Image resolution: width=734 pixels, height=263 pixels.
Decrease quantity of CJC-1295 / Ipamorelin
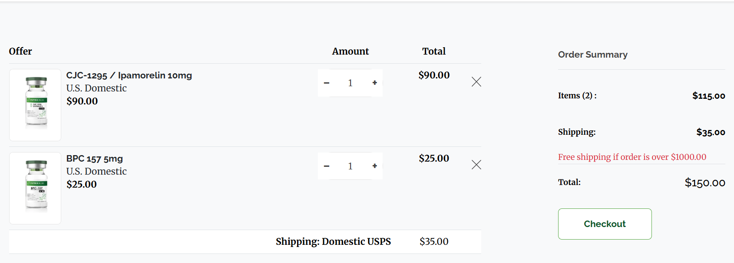(327, 83)
